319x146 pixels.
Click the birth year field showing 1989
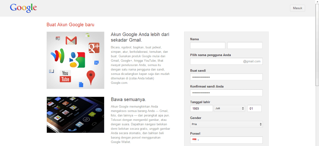tap(201, 108)
